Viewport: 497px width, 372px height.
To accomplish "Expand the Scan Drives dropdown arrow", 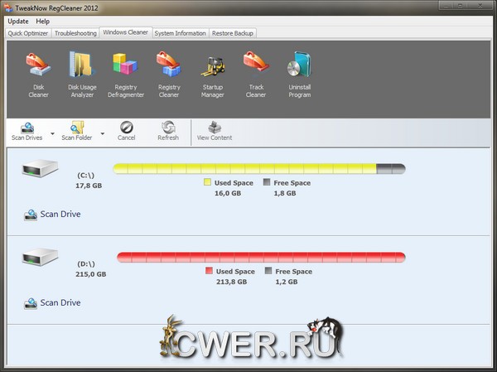I will (53, 133).
